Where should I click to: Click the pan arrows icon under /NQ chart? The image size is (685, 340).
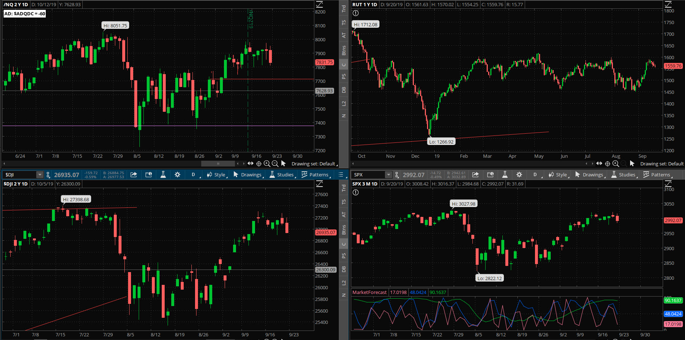coord(250,164)
